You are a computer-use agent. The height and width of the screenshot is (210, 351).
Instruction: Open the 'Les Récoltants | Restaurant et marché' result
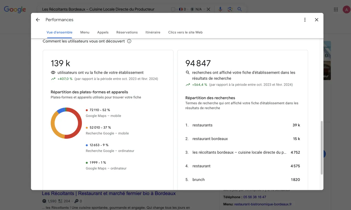click(x=109, y=193)
